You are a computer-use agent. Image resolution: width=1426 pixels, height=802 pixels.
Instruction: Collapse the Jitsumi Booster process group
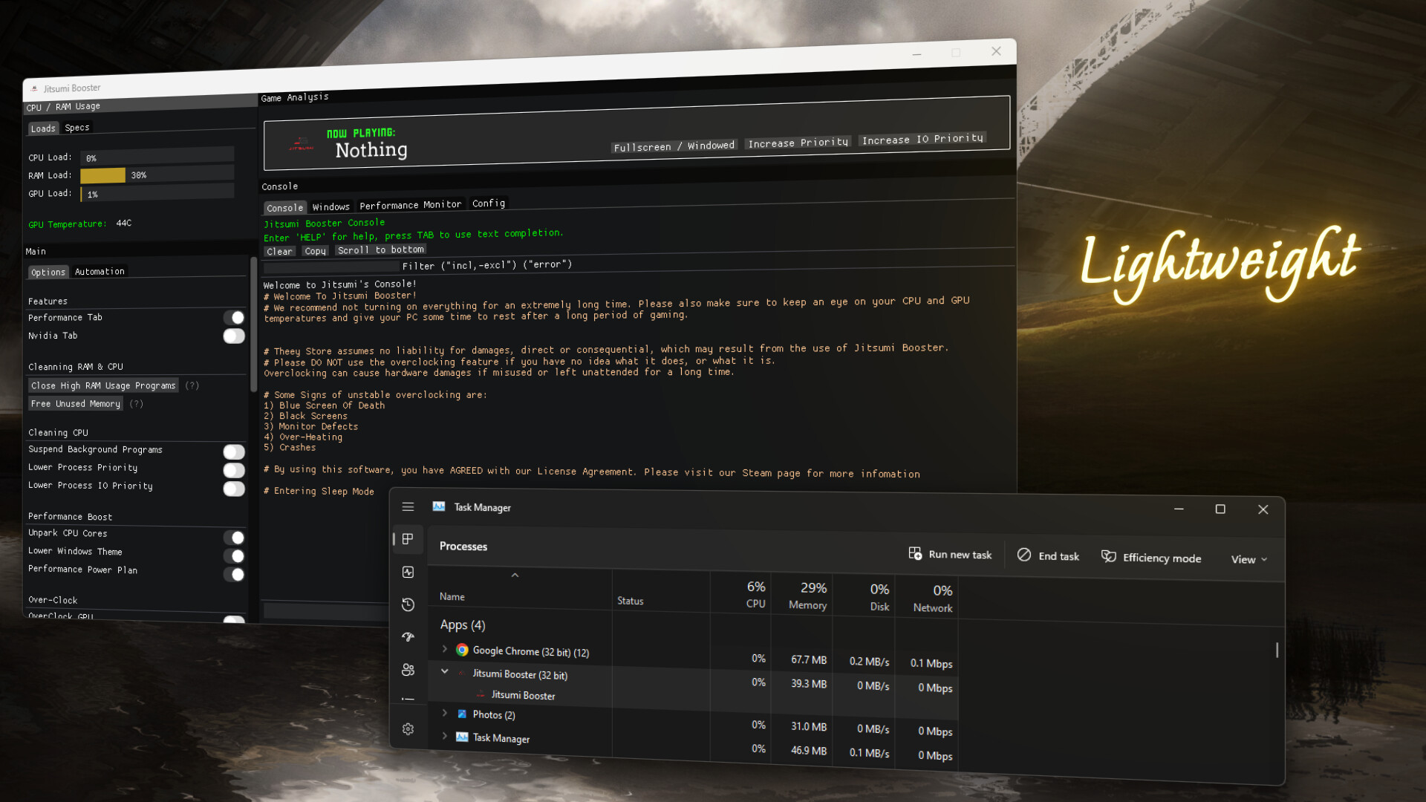click(445, 671)
